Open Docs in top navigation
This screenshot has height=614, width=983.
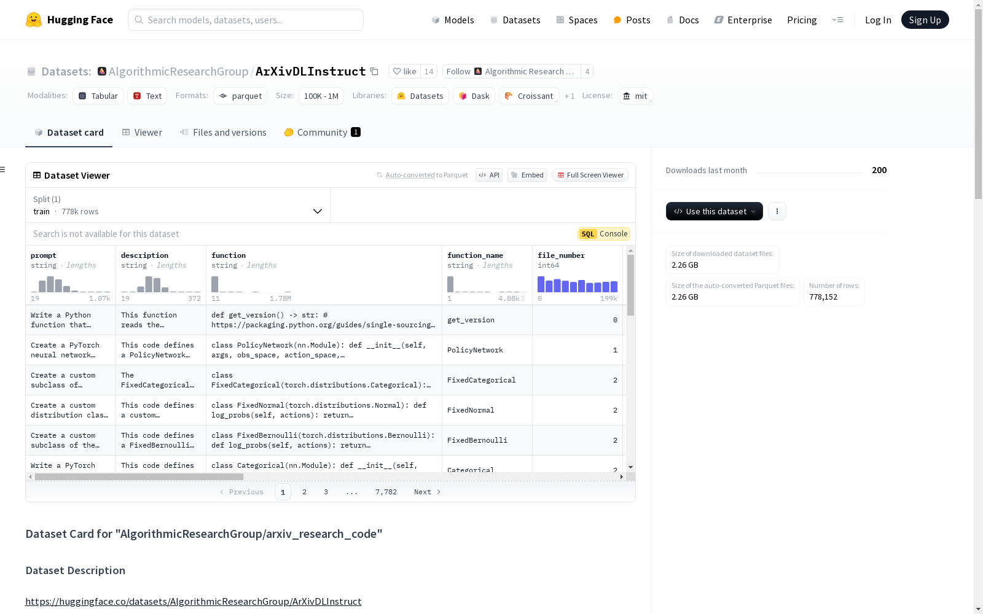click(x=683, y=20)
